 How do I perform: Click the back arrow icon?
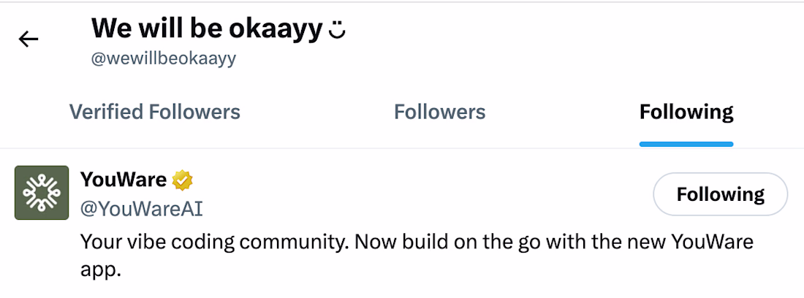[29, 39]
